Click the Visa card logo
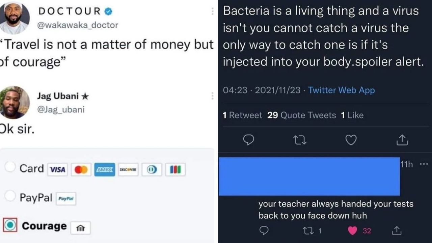This screenshot has height=243, width=432. click(57, 169)
